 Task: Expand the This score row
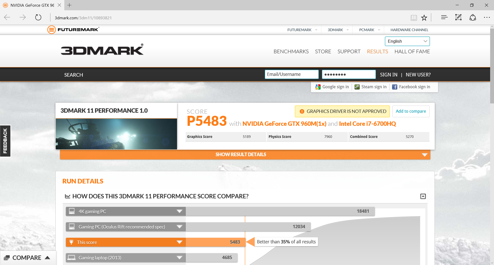click(179, 242)
